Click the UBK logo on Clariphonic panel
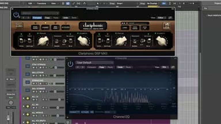The width and height of the screenshot is (221, 124). [x=166, y=26]
